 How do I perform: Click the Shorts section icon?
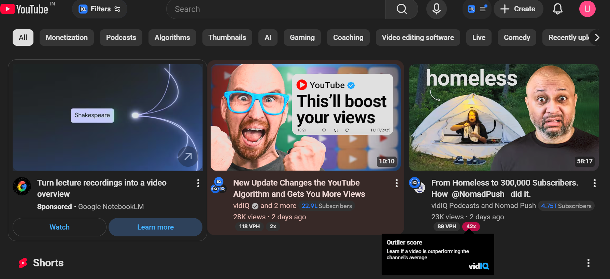23,263
